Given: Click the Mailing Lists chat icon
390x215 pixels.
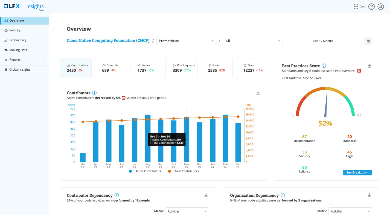Looking at the screenshot, I should [x=6, y=50].
